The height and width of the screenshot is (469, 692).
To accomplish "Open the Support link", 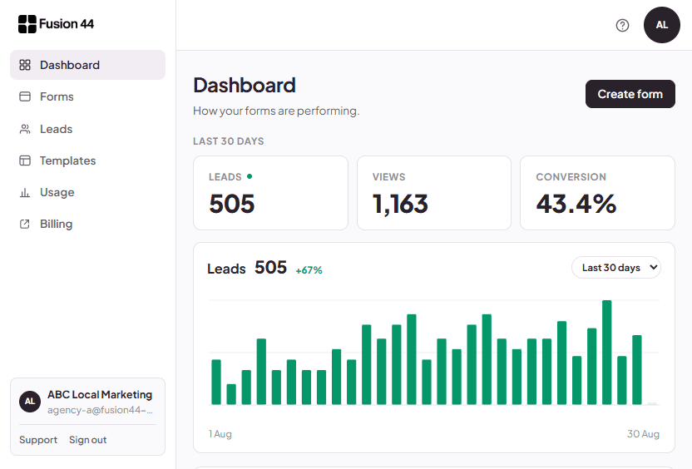I will [x=38, y=440].
